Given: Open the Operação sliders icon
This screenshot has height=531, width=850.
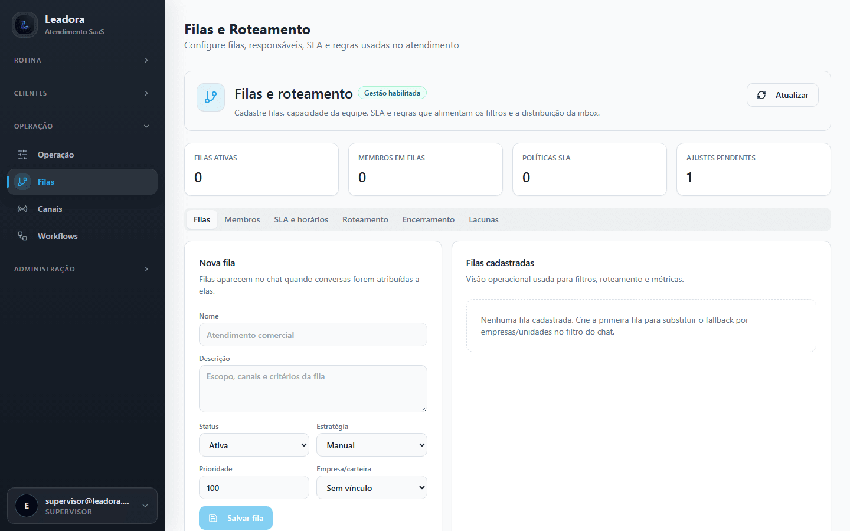Looking at the screenshot, I should (22, 155).
